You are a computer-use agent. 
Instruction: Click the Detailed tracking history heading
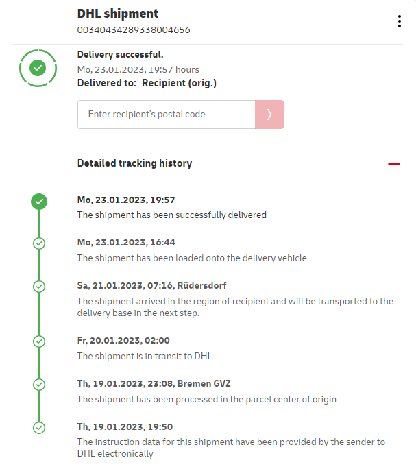click(134, 163)
